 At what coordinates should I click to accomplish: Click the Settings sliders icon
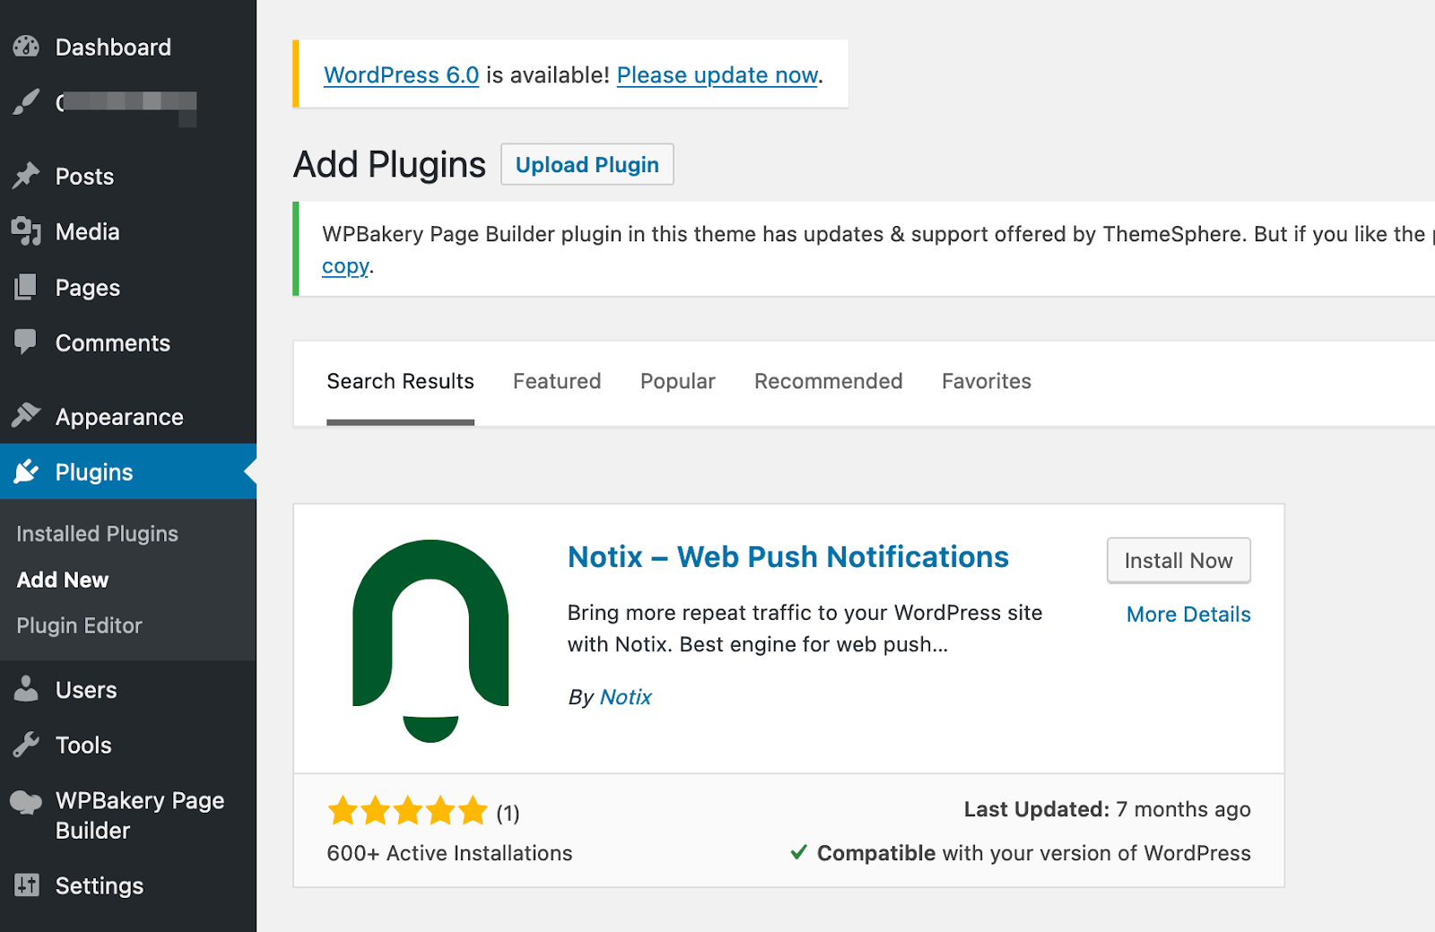(x=26, y=885)
